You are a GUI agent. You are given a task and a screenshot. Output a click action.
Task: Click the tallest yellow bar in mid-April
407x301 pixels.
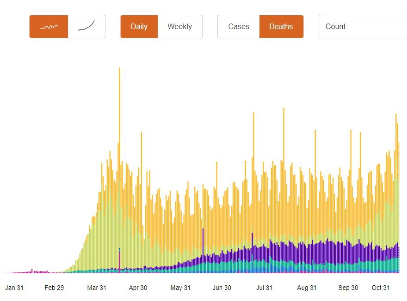pos(119,138)
